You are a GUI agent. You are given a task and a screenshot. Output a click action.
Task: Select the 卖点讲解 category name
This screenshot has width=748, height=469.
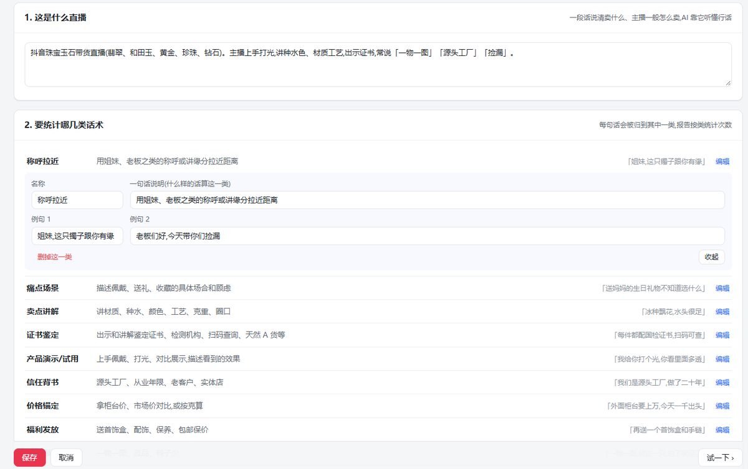(x=42, y=312)
